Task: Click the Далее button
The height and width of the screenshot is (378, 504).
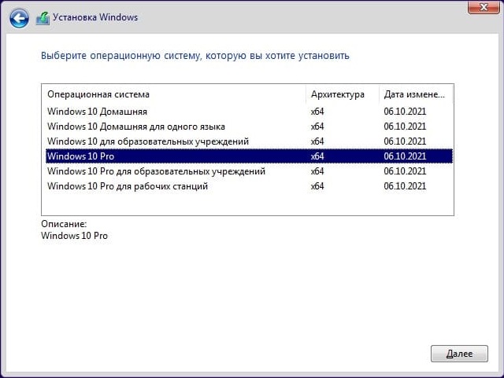Action: (x=459, y=354)
